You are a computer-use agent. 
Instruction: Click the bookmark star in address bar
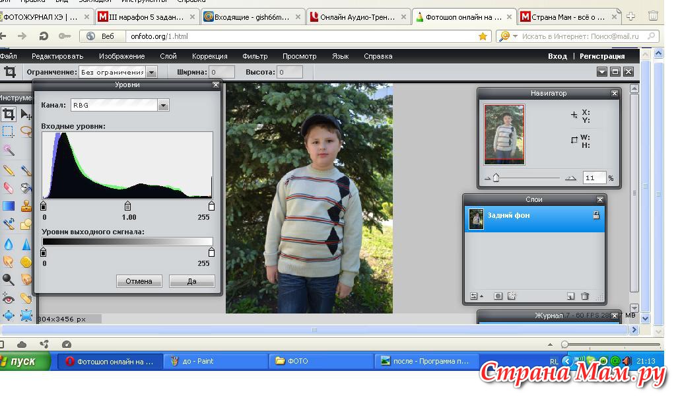tap(483, 36)
